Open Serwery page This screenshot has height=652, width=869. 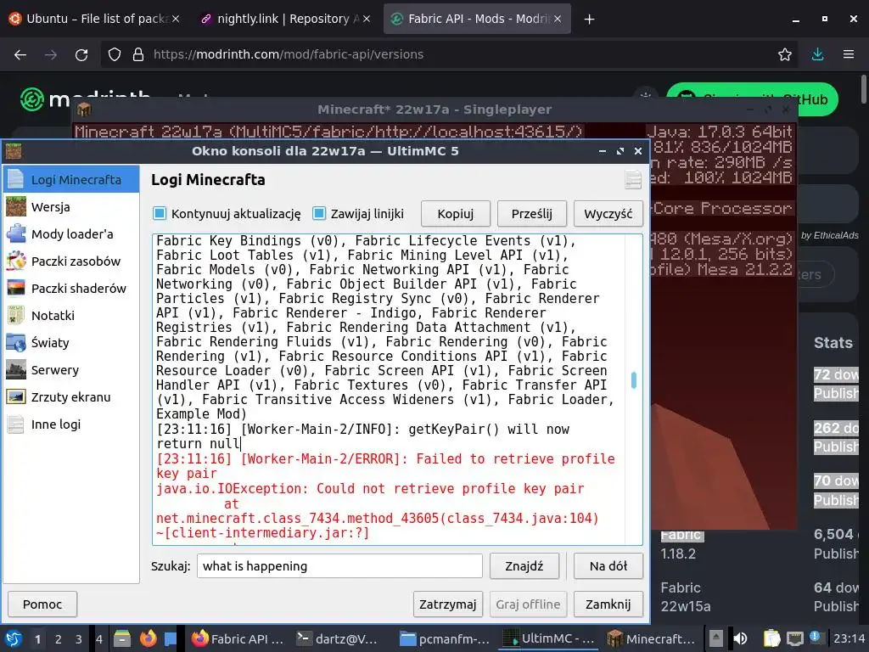click(71, 370)
